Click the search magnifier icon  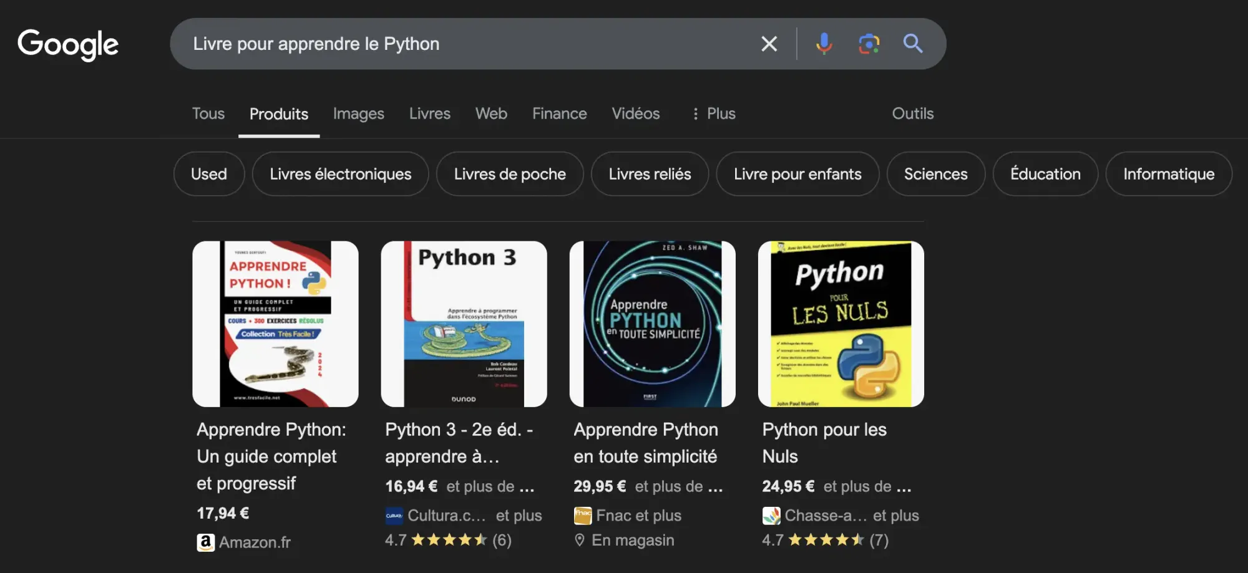(912, 43)
